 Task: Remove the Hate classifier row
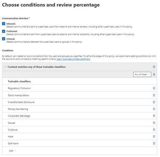click(154, 136)
